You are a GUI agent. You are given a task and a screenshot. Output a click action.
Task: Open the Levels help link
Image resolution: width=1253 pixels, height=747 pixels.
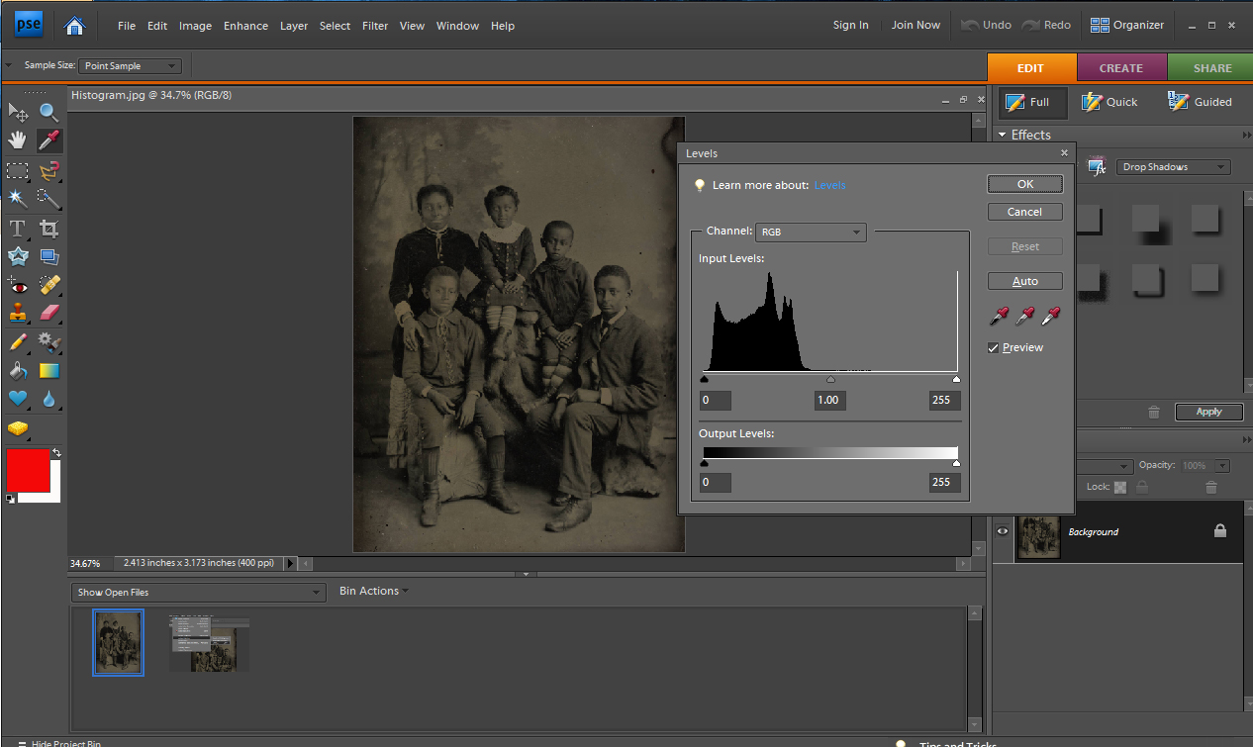tap(829, 185)
